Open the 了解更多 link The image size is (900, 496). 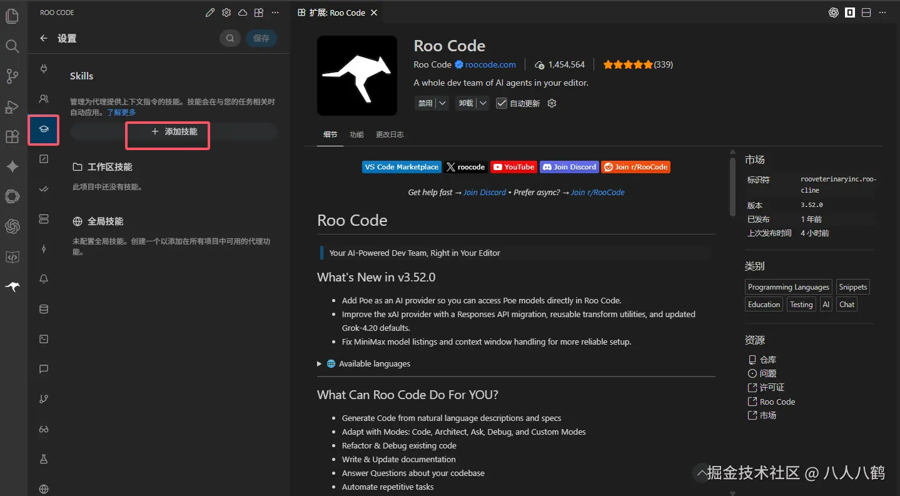click(121, 112)
